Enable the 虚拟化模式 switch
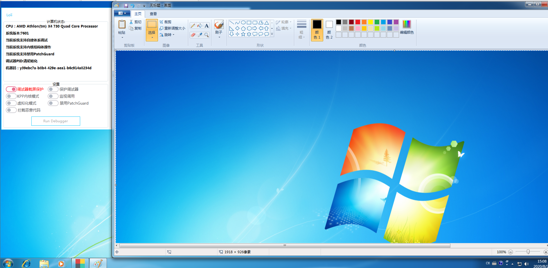The image size is (548, 268). tap(11, 103)
